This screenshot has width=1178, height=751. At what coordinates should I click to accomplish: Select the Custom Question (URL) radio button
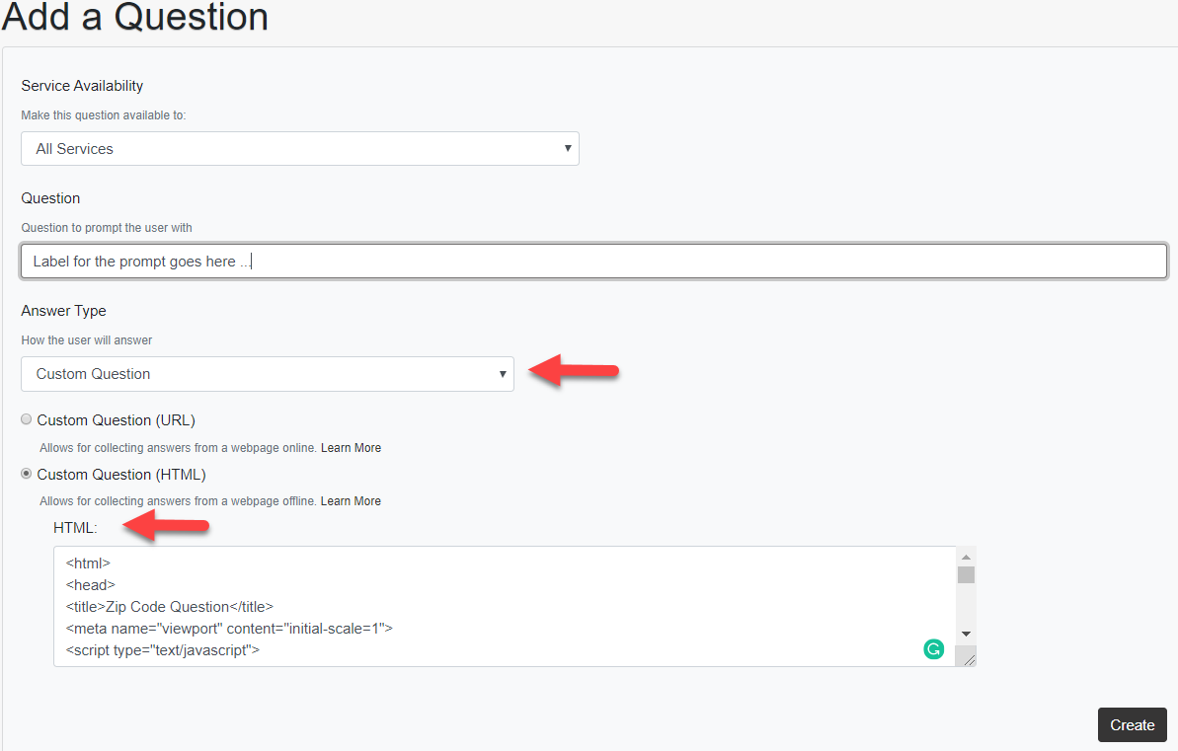pos(27,419)
